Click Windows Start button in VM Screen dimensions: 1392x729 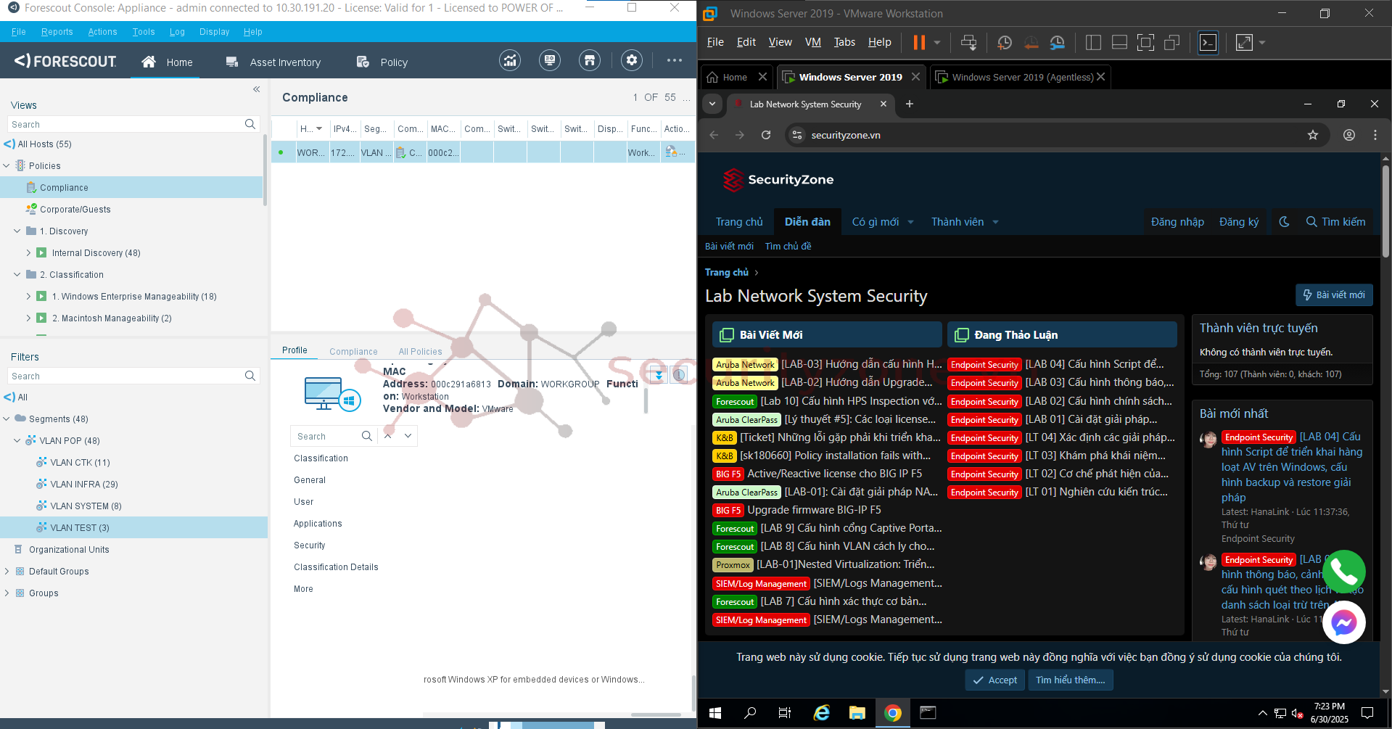[x=715, y=713]
